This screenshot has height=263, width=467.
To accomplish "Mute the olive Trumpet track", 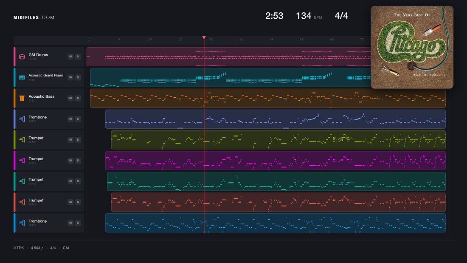I will [x=70, y=140].
